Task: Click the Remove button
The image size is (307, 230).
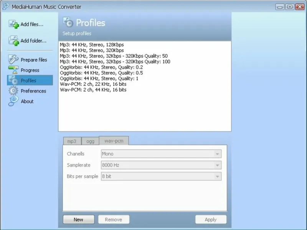Action: 114,219
